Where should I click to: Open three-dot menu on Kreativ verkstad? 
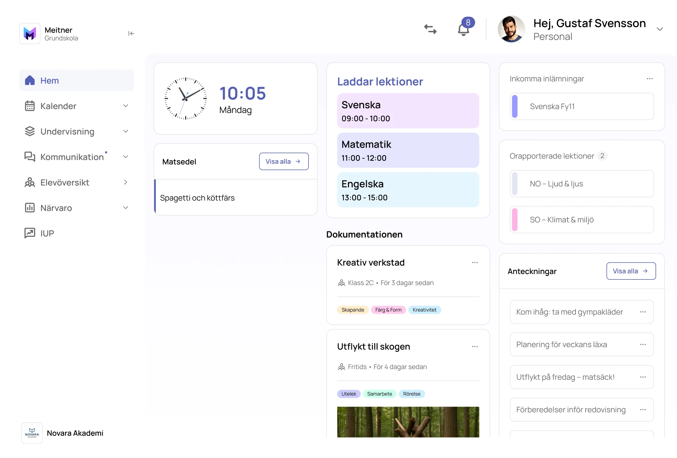(475, 263)
